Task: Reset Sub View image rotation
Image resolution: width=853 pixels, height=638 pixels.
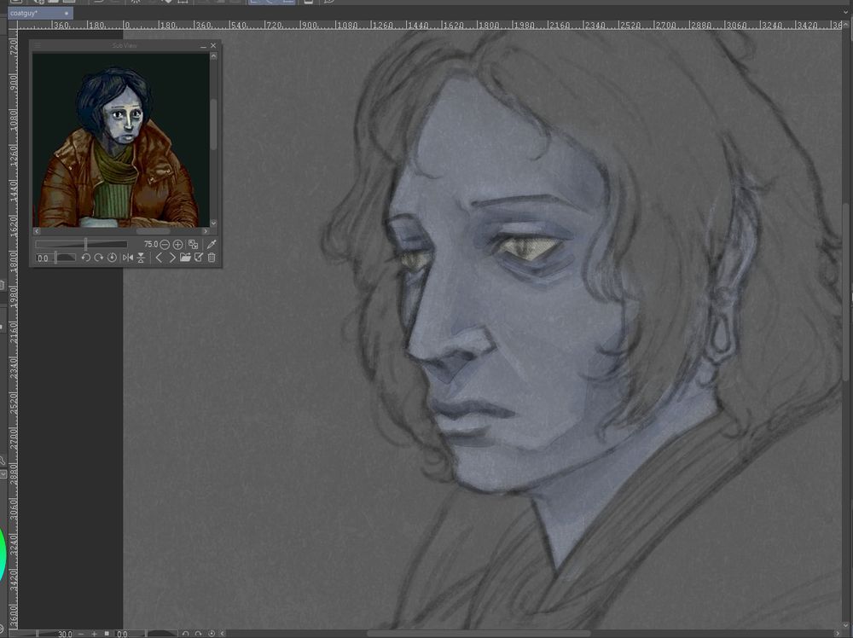Action: (x=112, y=258)
